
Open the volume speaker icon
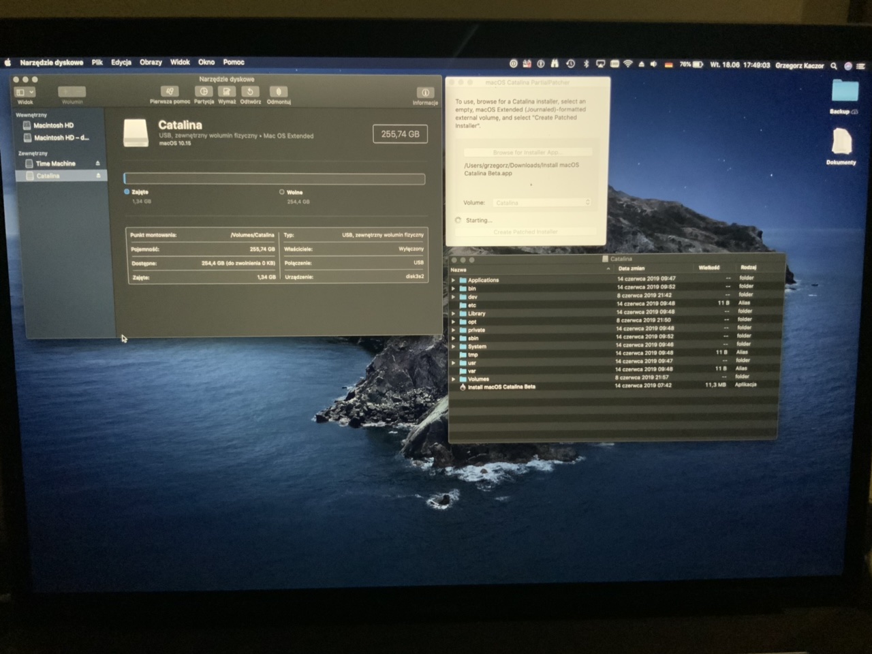pyautogui.click(x=653, y=64)
